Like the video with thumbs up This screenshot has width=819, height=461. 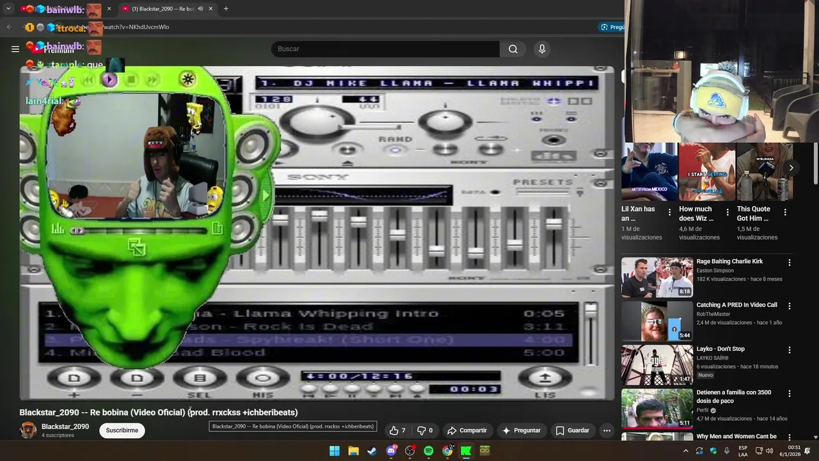[x=397, y=430]
